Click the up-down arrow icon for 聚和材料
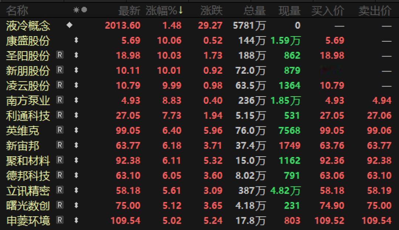The width and height of the screenshot is (399, 230). click(x=76, y=160)
